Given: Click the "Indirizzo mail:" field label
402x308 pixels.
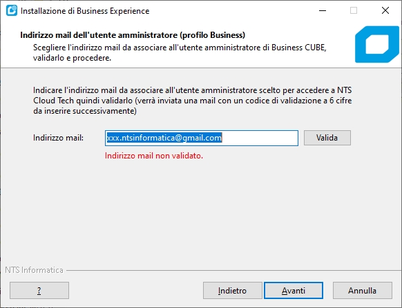Looking at the screenshot, I should click(x=59, y=138).
